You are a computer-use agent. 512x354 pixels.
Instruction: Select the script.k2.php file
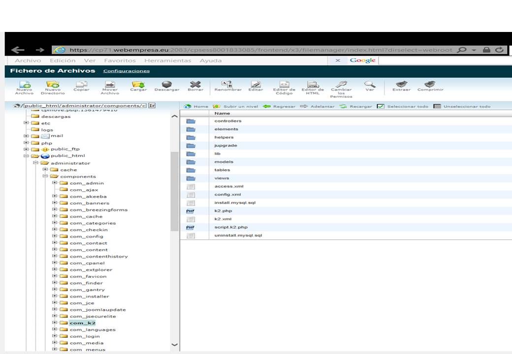pyautogui.click(x=231, y=227)
